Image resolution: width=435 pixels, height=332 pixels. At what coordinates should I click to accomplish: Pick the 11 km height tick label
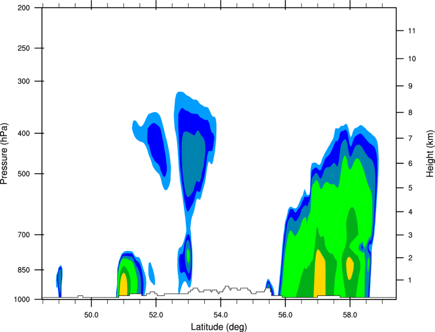(411, 31)
